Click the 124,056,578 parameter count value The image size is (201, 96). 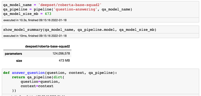61,53
